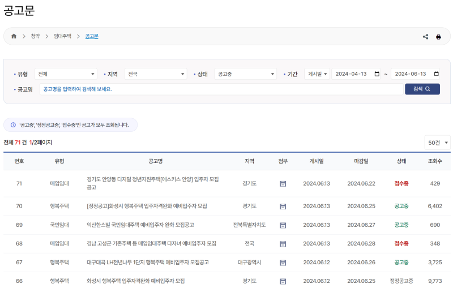Click the view count 6,402
The width and height of the screenshot is (453, 288).
tap(435, 206)
